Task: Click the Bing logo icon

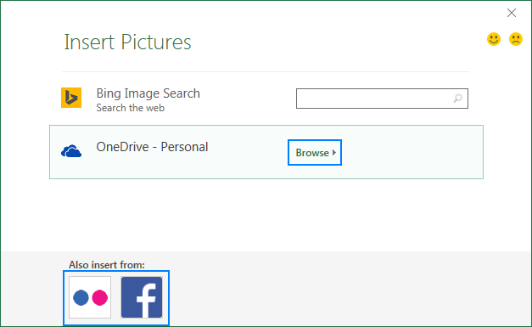Action: pyautogui.click(x=71, y=98)
